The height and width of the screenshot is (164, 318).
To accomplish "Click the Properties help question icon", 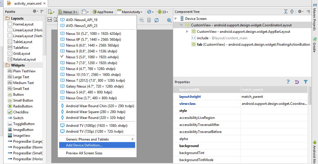I will pos(288,82).
